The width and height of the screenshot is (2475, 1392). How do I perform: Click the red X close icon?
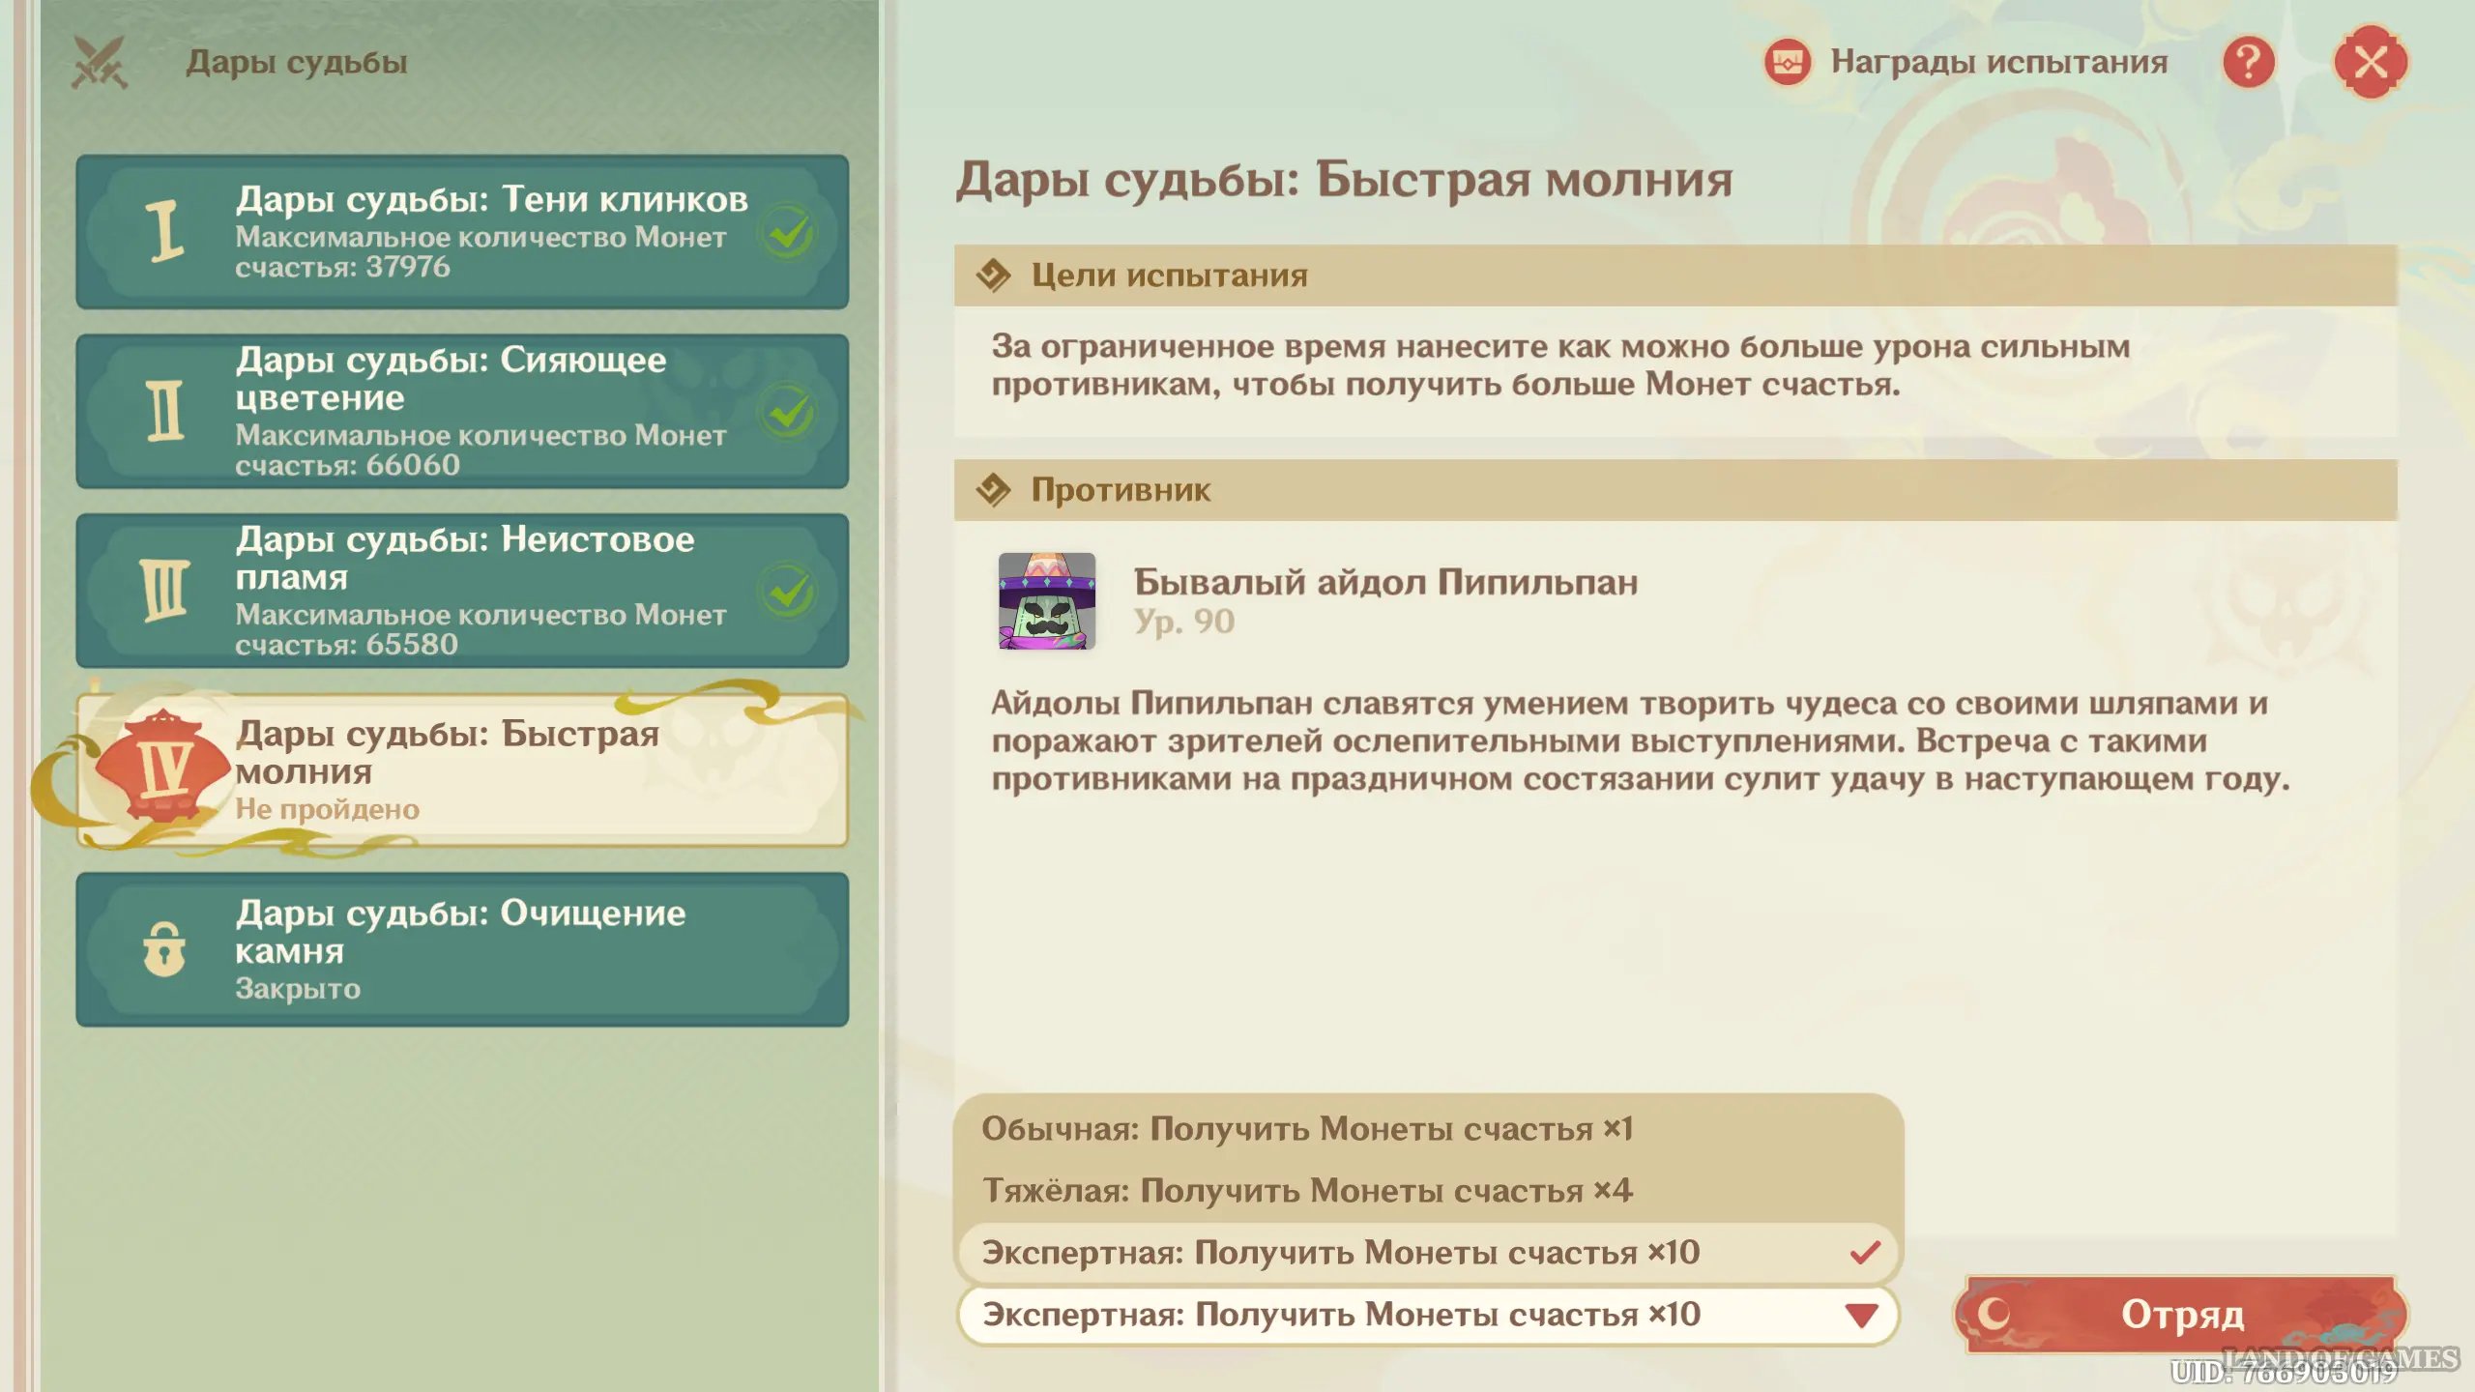[x=2370, y=63]
